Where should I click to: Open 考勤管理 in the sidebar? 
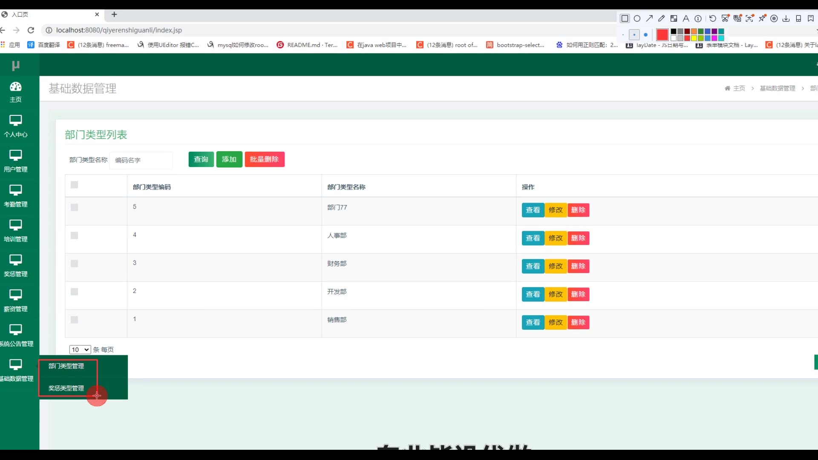pyautogui.click(x=16, y=196)
